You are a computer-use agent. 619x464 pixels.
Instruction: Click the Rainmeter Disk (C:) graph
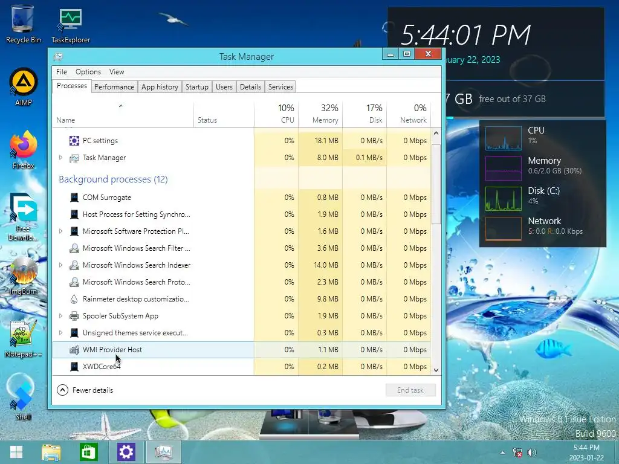pos(504,199)
